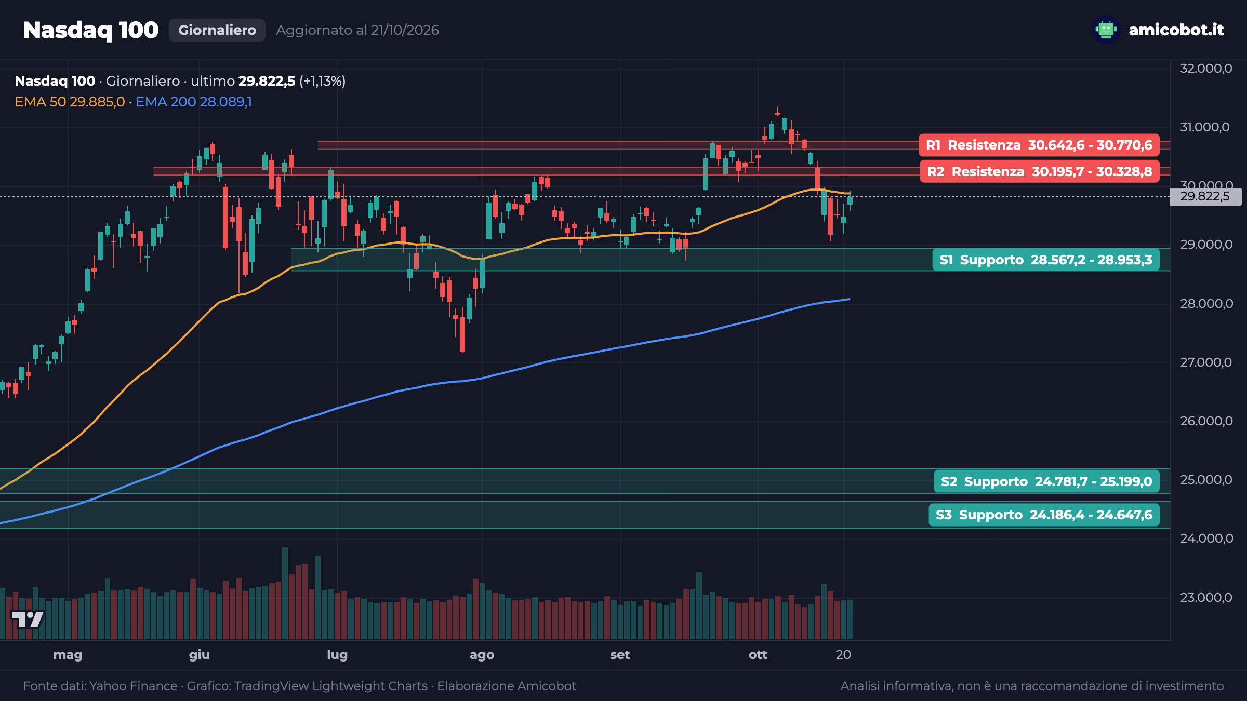Viewport: 1247px width, 701px height.
Task: Click the EMA 200 28.089,1 legend
Action: click(194, 102)
